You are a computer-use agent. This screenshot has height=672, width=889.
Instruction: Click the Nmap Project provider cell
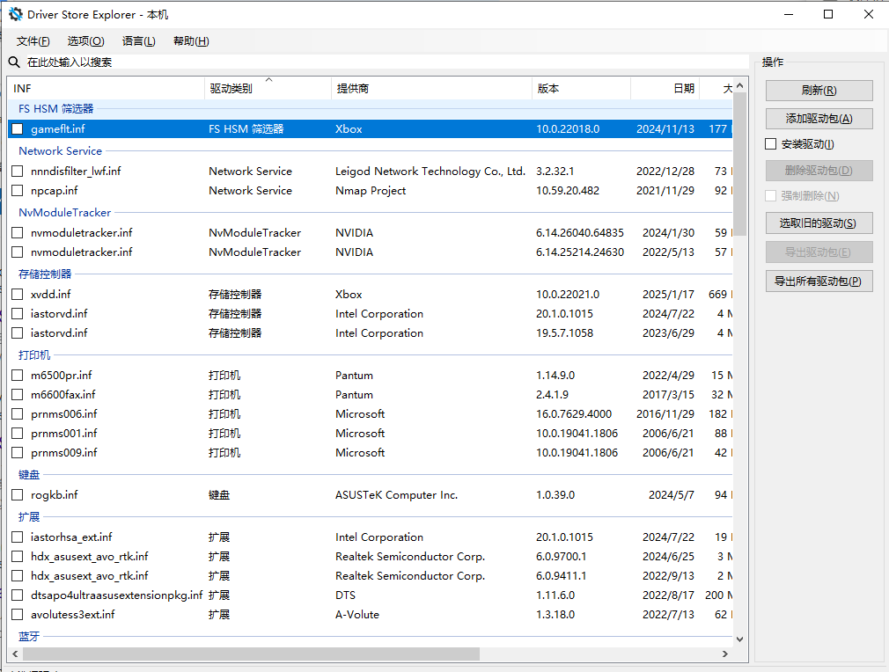(371, 190)
